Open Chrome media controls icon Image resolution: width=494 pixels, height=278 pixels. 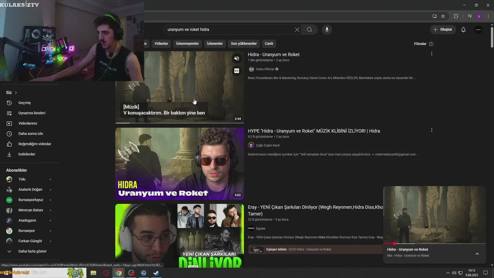pos(470,16)
